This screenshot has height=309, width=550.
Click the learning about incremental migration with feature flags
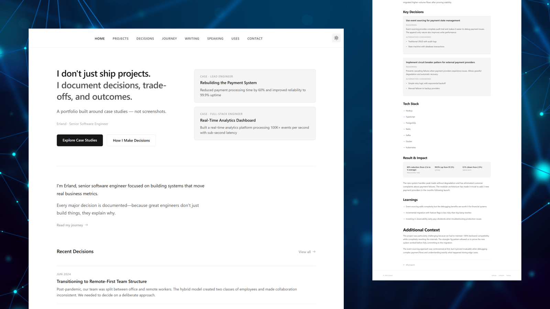click(437, 213)
